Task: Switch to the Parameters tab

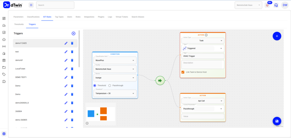Action: [18, 17]
